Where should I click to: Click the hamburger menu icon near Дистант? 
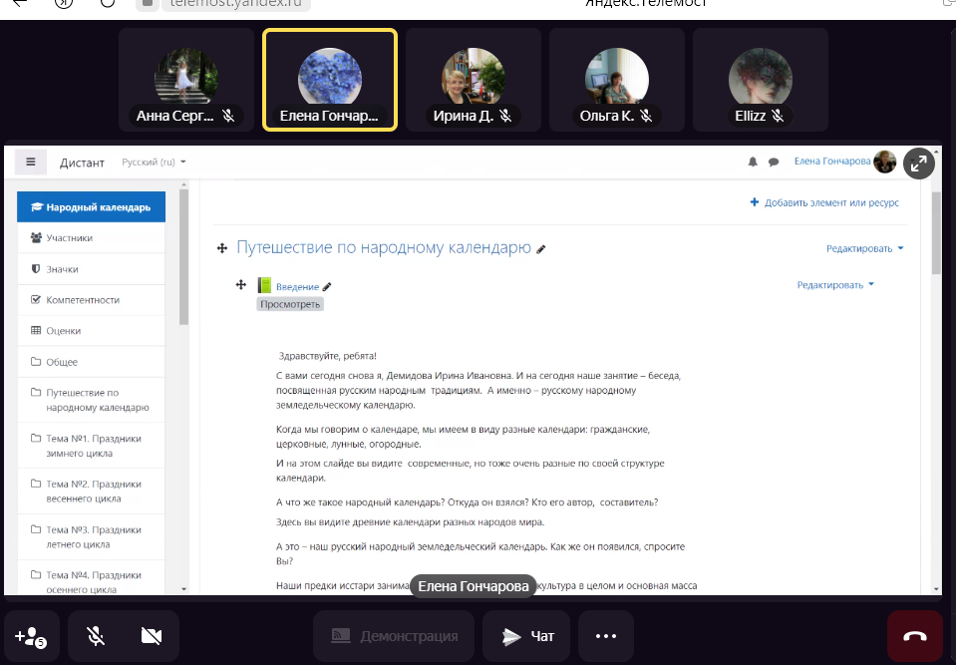coord(31,162)
